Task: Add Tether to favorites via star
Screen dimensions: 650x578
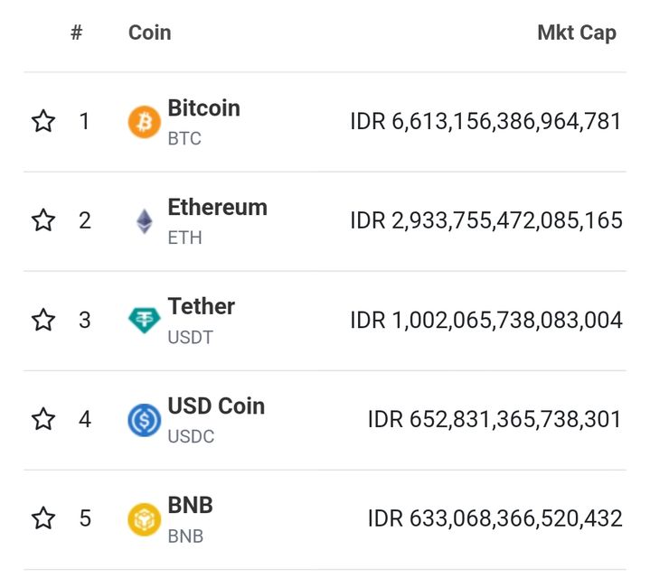Action: [43, 320]
